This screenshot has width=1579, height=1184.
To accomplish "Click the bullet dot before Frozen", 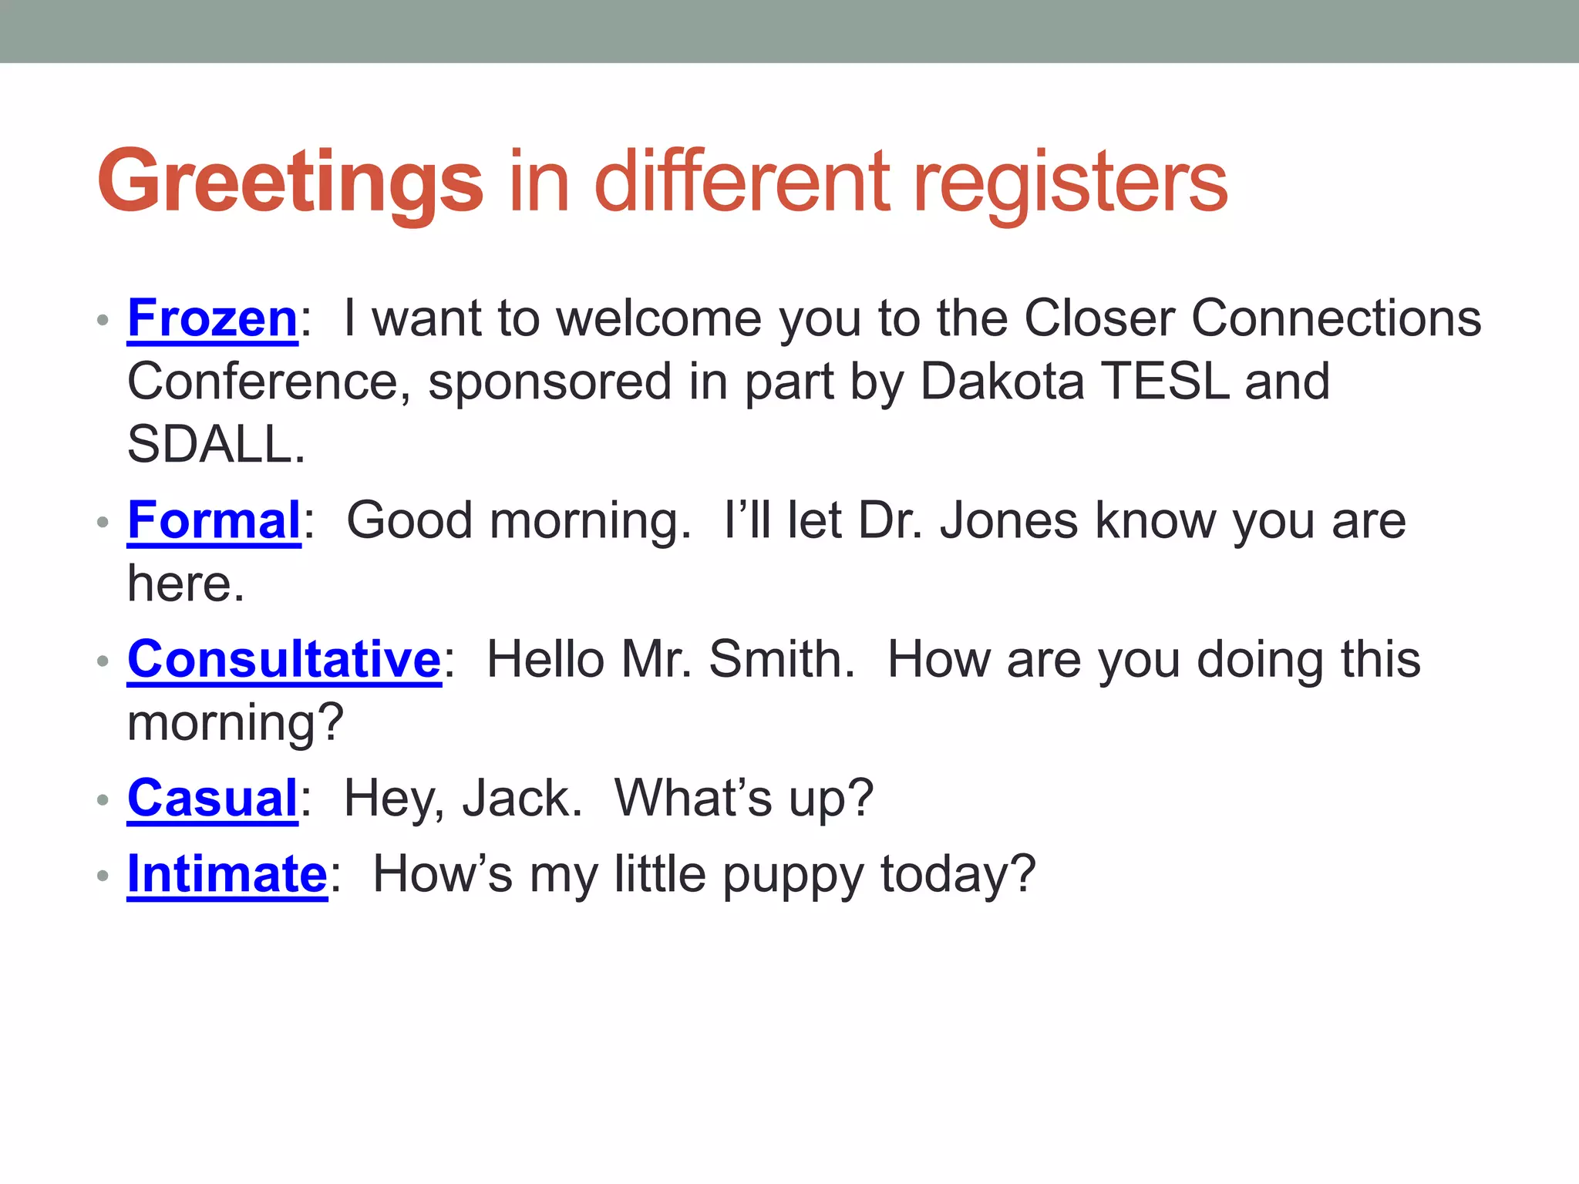I will pos(103,319).
